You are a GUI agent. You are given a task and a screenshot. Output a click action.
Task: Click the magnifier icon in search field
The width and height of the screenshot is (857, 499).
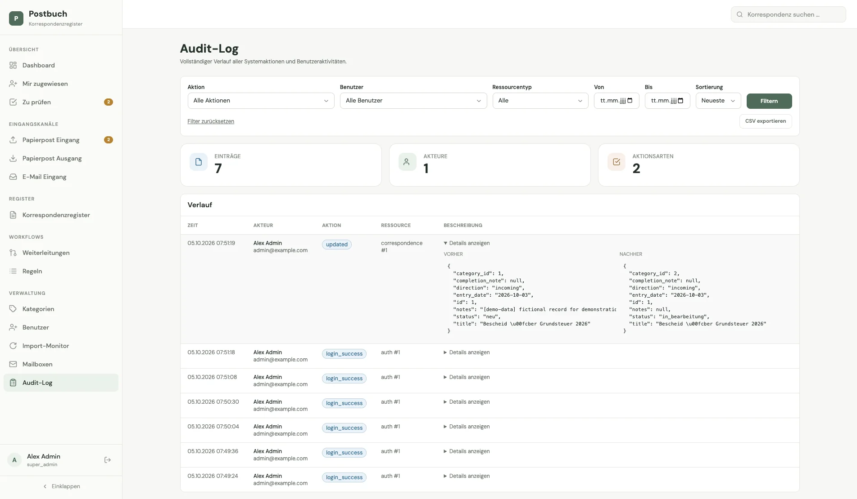(739, 14)
